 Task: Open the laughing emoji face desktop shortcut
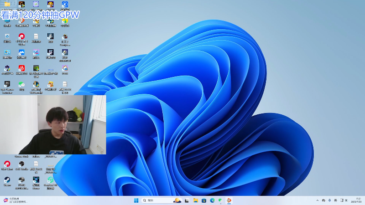[50, 4]
